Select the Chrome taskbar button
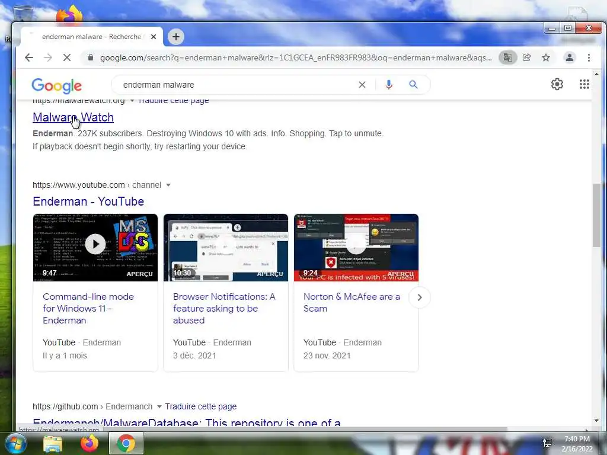Image resolution: width=607 pixels, height=455 pixels. click(x=126, y=443)
